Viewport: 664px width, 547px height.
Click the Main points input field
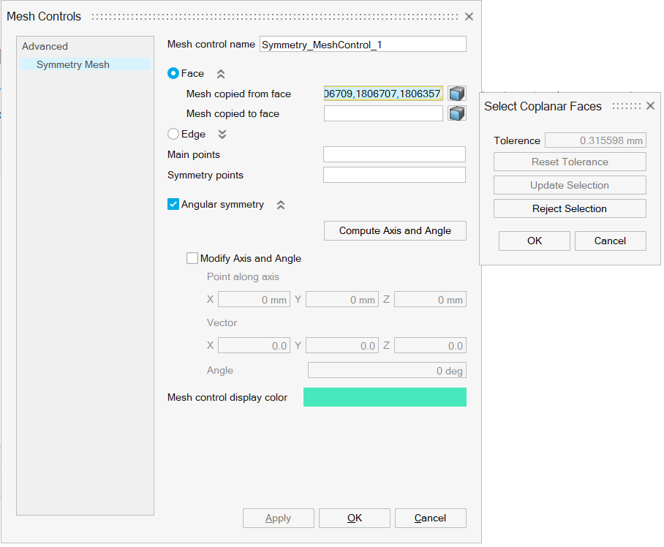[394, 154]
